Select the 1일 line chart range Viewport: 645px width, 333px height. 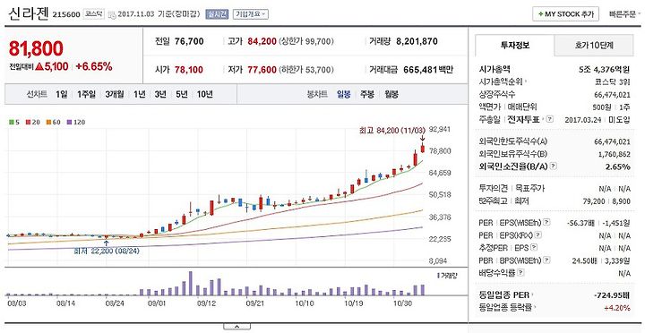point(61,94)
